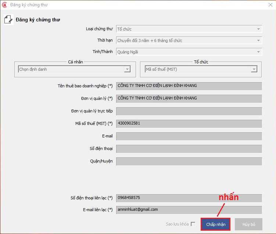Click the Tên thuê bao doanh nghiệp field
The width and height of the screenshot is (276, 234).
(x=189, y=86)
